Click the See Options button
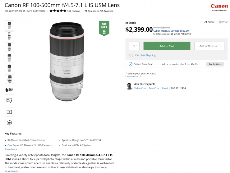230x173 pixels. pyautogui.click(x=215, y=64)
